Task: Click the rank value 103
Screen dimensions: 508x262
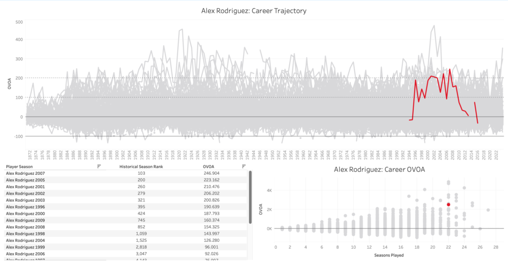Action: [141, 173]
